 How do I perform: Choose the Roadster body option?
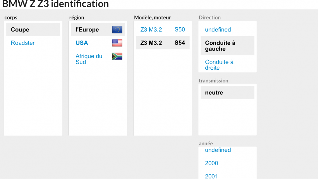click(x=23, y=43)
